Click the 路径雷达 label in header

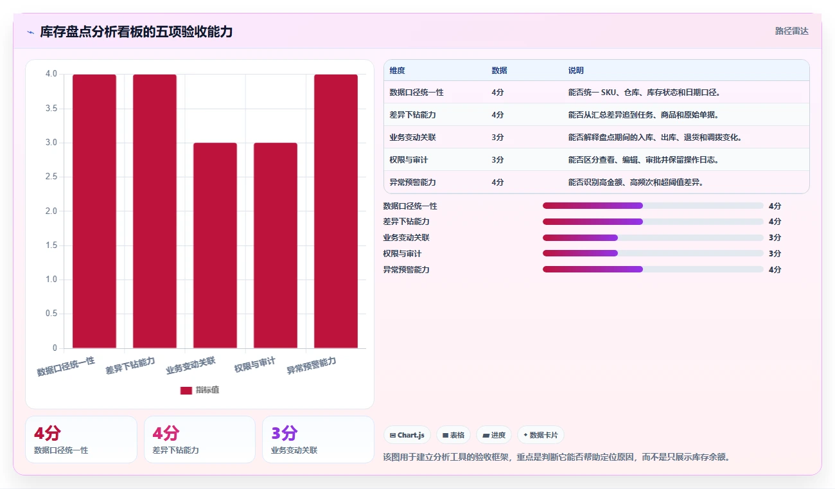791,31
